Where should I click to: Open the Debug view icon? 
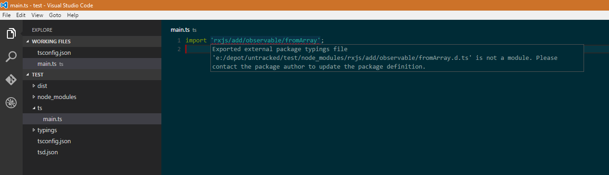pyautogui.click(x=11, y=102)
